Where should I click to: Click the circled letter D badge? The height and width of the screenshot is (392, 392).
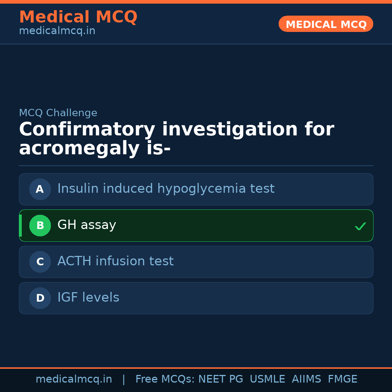pyautogui.click(x=40, y=298)
